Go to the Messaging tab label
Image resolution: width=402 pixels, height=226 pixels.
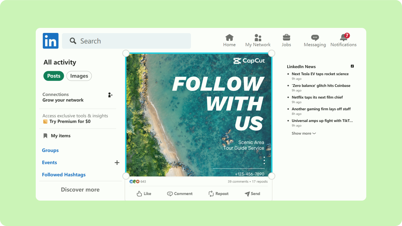315,45
